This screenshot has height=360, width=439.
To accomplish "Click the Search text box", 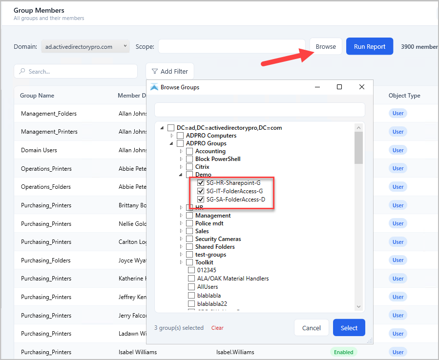I will click(x=76, y=71).
